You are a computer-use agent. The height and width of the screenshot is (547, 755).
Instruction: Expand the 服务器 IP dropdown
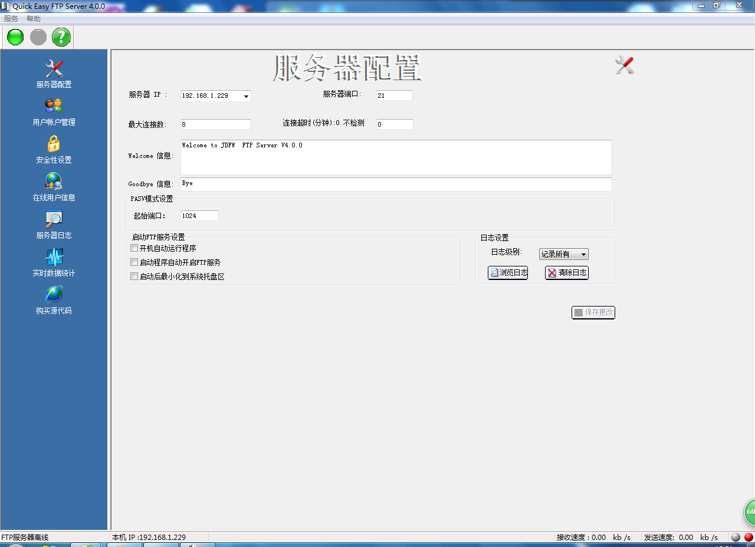[x=246, y=96]
